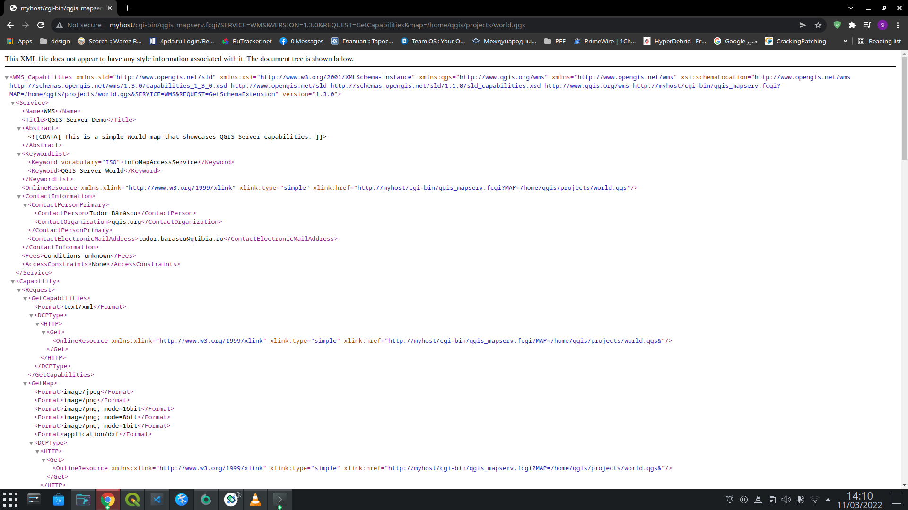Launch QGIS from the taskbar
Viewport: 908px width, 510px height.
coord(132,499)
